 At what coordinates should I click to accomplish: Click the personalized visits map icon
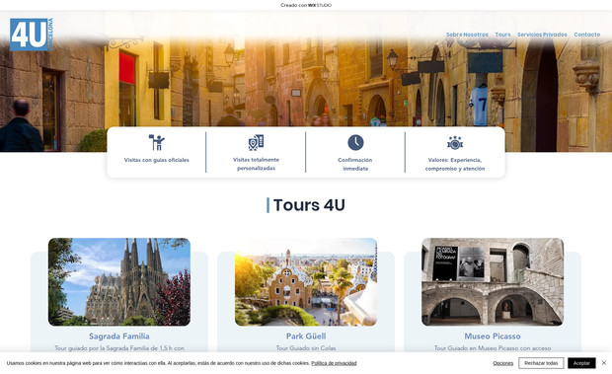[256, 142]
